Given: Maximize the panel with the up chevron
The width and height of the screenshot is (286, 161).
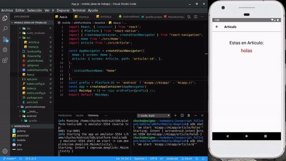Looking at the screenshot, I should coord(196,115).
